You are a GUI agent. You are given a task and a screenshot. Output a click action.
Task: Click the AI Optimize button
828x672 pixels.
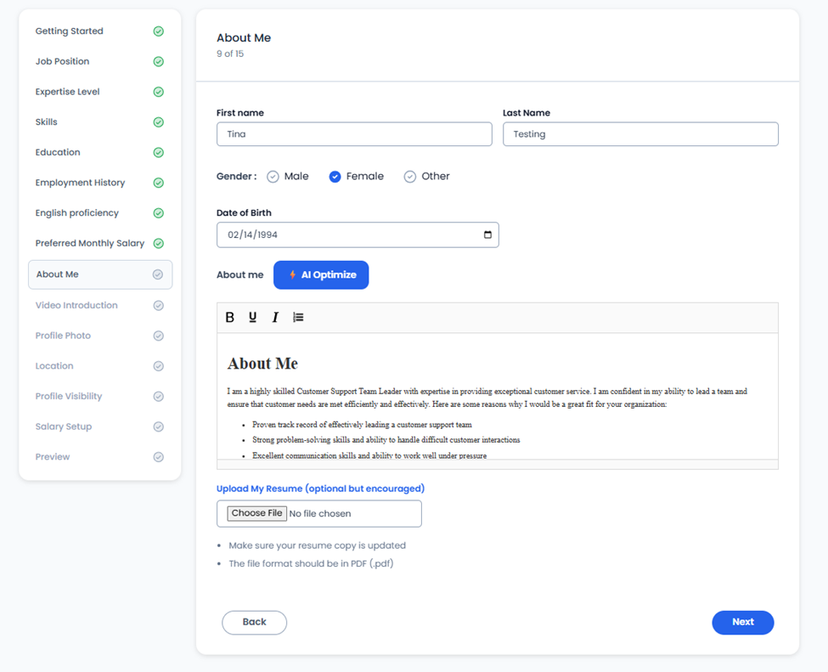pos(321,274)
